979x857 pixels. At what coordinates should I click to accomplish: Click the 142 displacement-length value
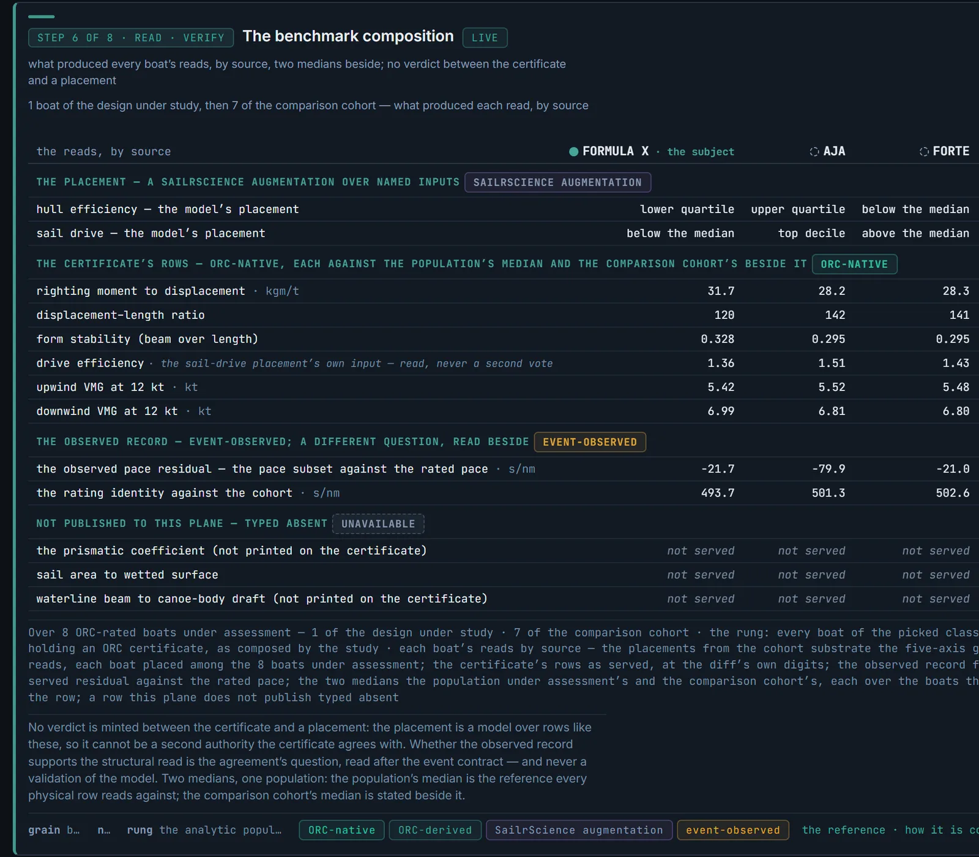835,315
